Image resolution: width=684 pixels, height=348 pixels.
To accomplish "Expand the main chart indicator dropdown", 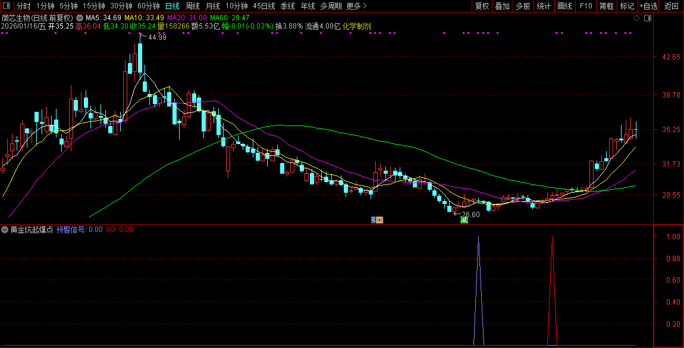I will pos(80,18).
